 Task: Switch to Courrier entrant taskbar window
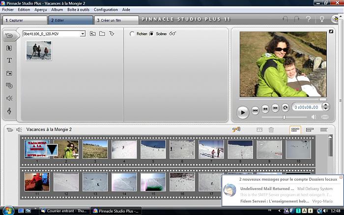pos(64,211)
